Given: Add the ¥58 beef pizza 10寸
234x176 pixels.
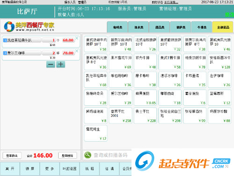Looking at the screenshot, I should coord(96,44).
